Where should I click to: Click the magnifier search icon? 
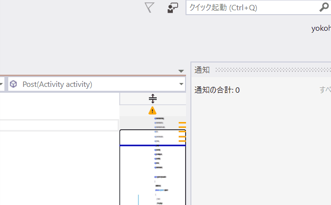324,7
